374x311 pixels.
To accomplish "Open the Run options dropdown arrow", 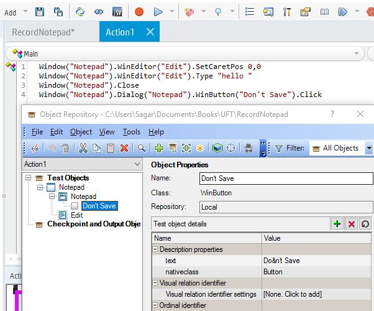I will [x=171, y=11].
